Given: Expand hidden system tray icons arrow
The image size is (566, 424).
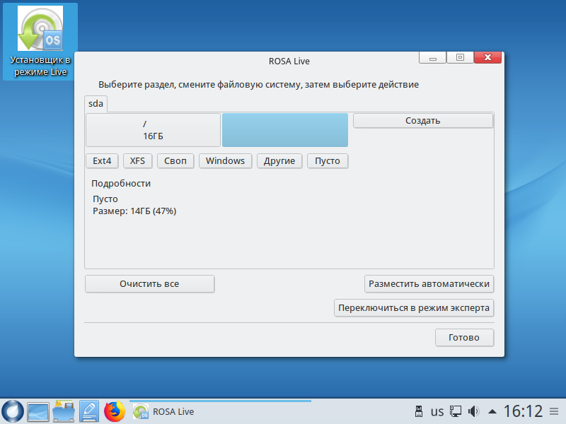Looking at the screenshot, I should coord(491,411).
